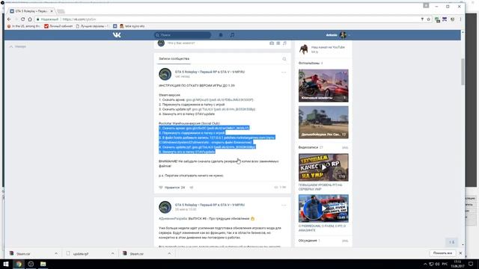Click the blue flag extension icon
Screen dimensions: 479x269
(445, 19)
